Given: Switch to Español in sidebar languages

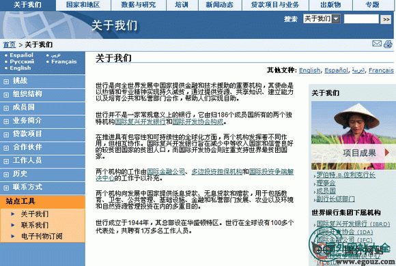Looking at the screenshot, I should pos(21,55).
